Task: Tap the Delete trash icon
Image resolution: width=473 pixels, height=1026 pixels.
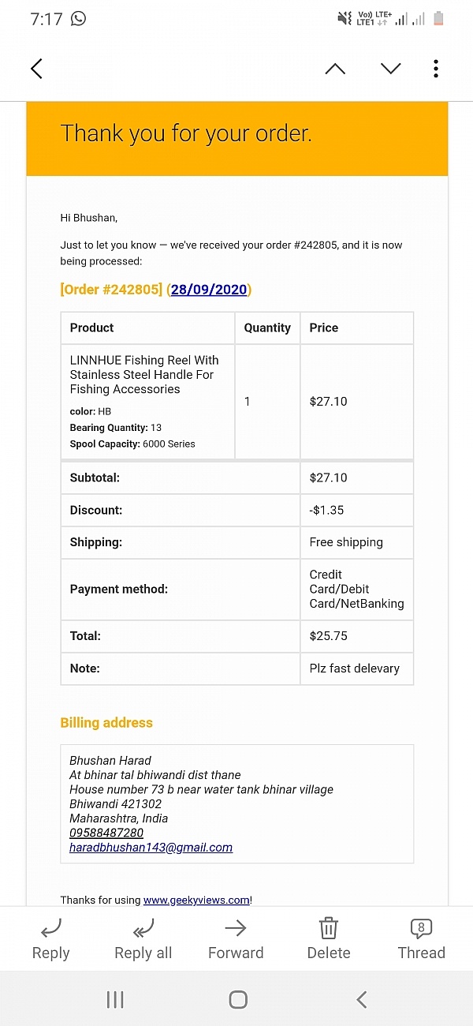Action: click(329, 927)
